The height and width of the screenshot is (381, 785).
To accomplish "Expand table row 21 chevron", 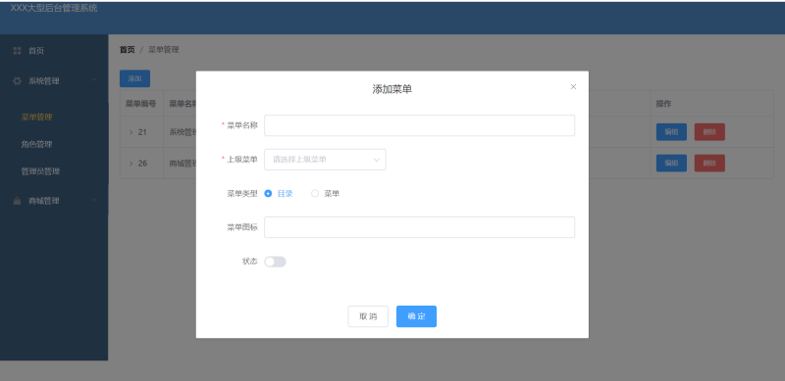I will coord(131,132).
